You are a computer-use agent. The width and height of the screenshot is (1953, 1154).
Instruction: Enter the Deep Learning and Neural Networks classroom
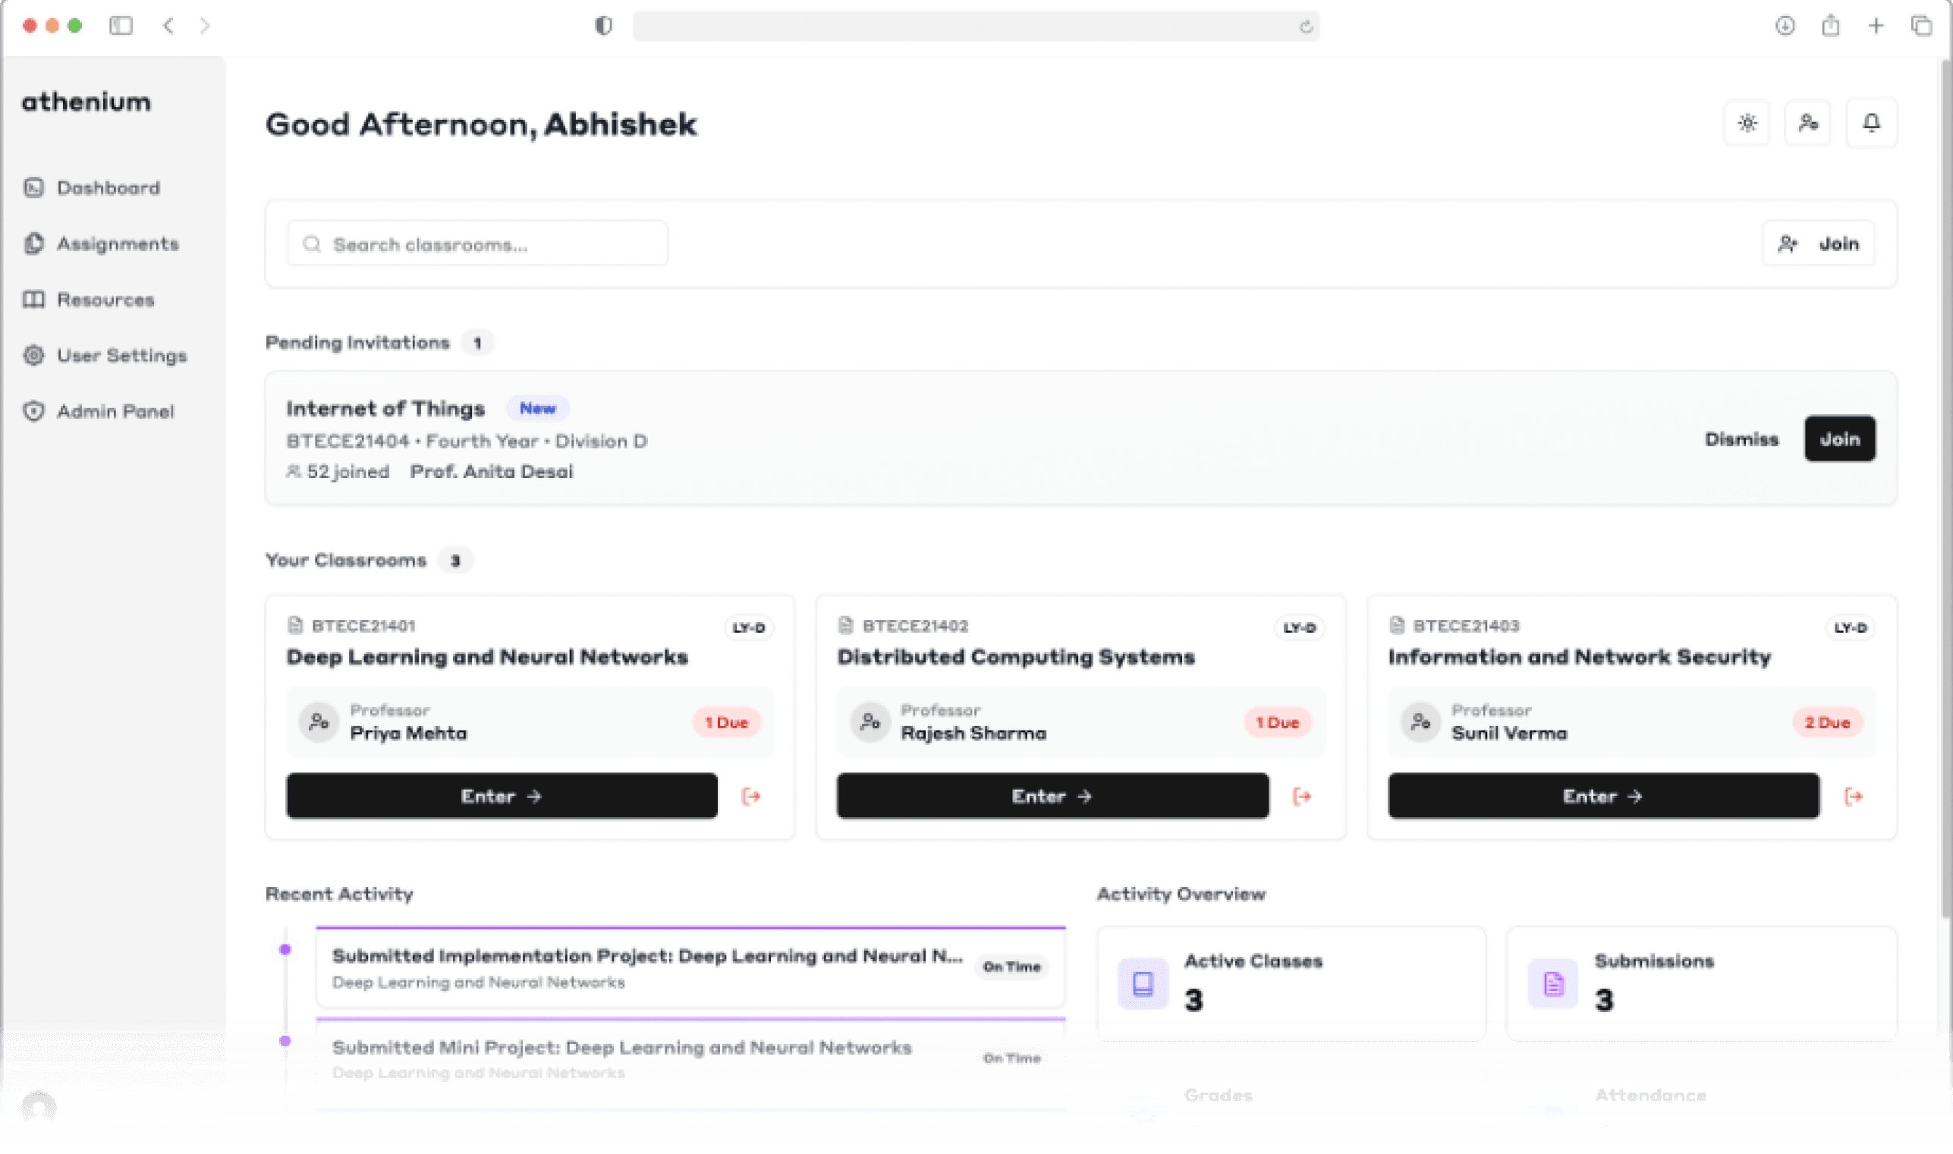[502, 796]
